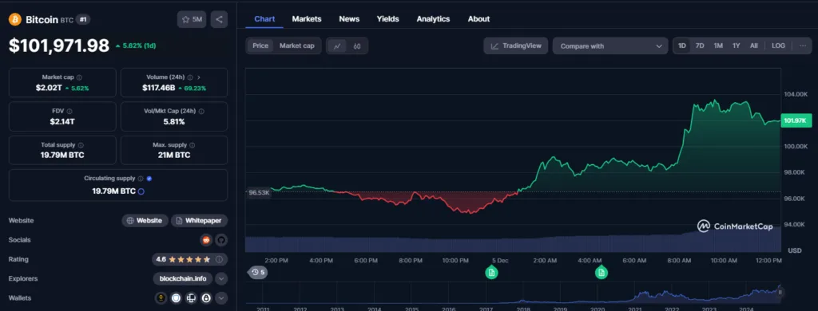Open the Volume (24h) arrow chevron
The image size is (818, 311).
[x=199, y=77]
